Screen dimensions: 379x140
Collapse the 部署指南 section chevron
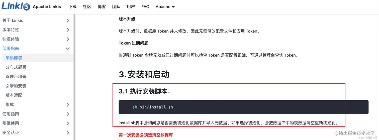pyautogui.click(x=68, y=48)
